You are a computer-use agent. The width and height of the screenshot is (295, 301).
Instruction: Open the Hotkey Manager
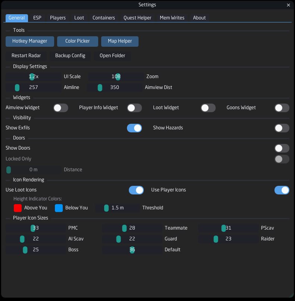pyautogui.click(x=30, y=41)
